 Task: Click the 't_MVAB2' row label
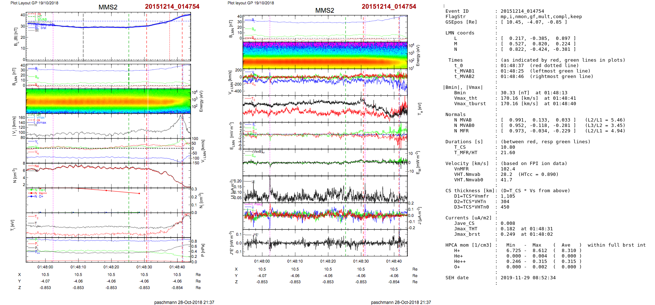[x=464, y=77]
